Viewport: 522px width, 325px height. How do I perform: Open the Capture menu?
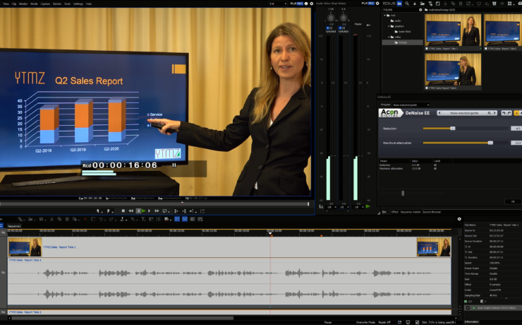[45, 4]
